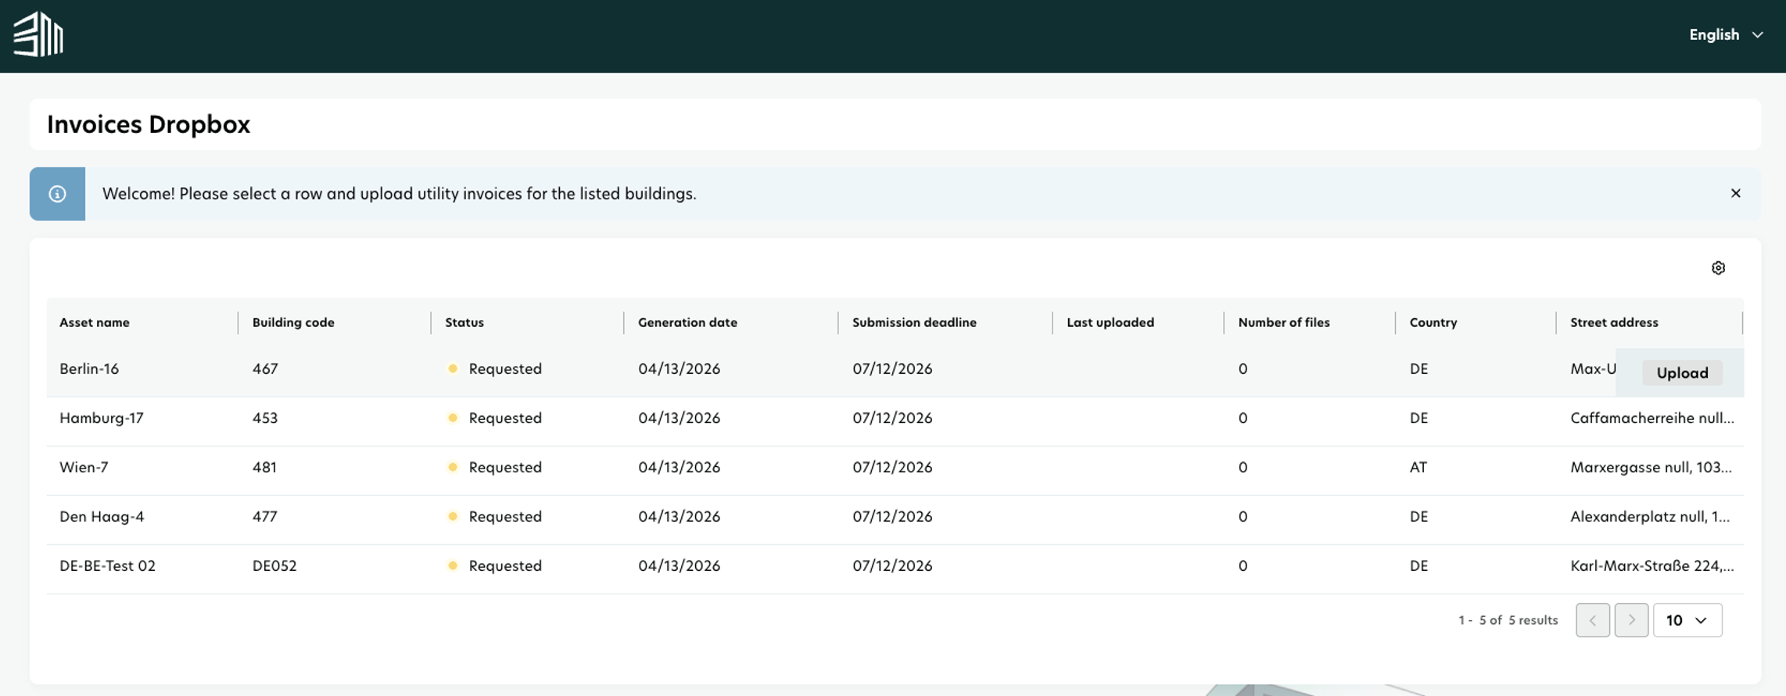Image resolution: width=1786 pixels, height=696 pixels.
Task: Click the Building code column header
Action: [293, 322]
